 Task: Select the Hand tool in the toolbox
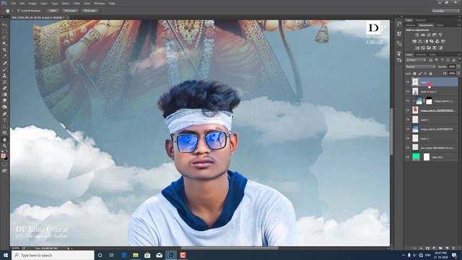4,139
